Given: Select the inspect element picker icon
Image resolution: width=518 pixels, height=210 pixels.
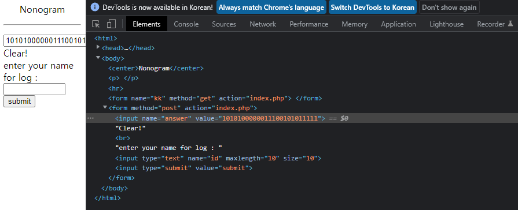Looking at the screenshot, I should [96, 24].
